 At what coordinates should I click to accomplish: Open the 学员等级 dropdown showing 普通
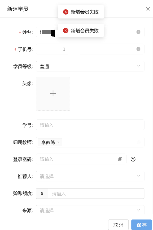click(90, 66)
